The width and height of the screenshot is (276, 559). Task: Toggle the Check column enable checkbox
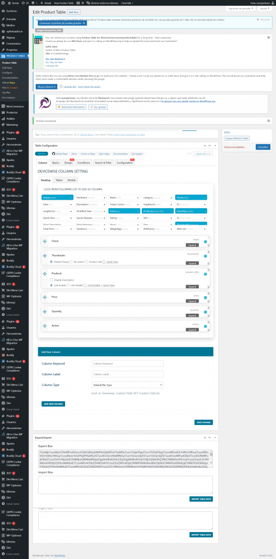click(x=206, y=242)
